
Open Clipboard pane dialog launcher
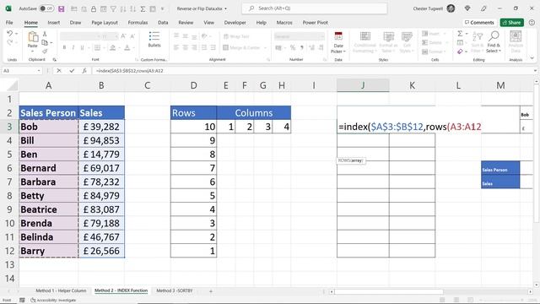pos(54,60)
